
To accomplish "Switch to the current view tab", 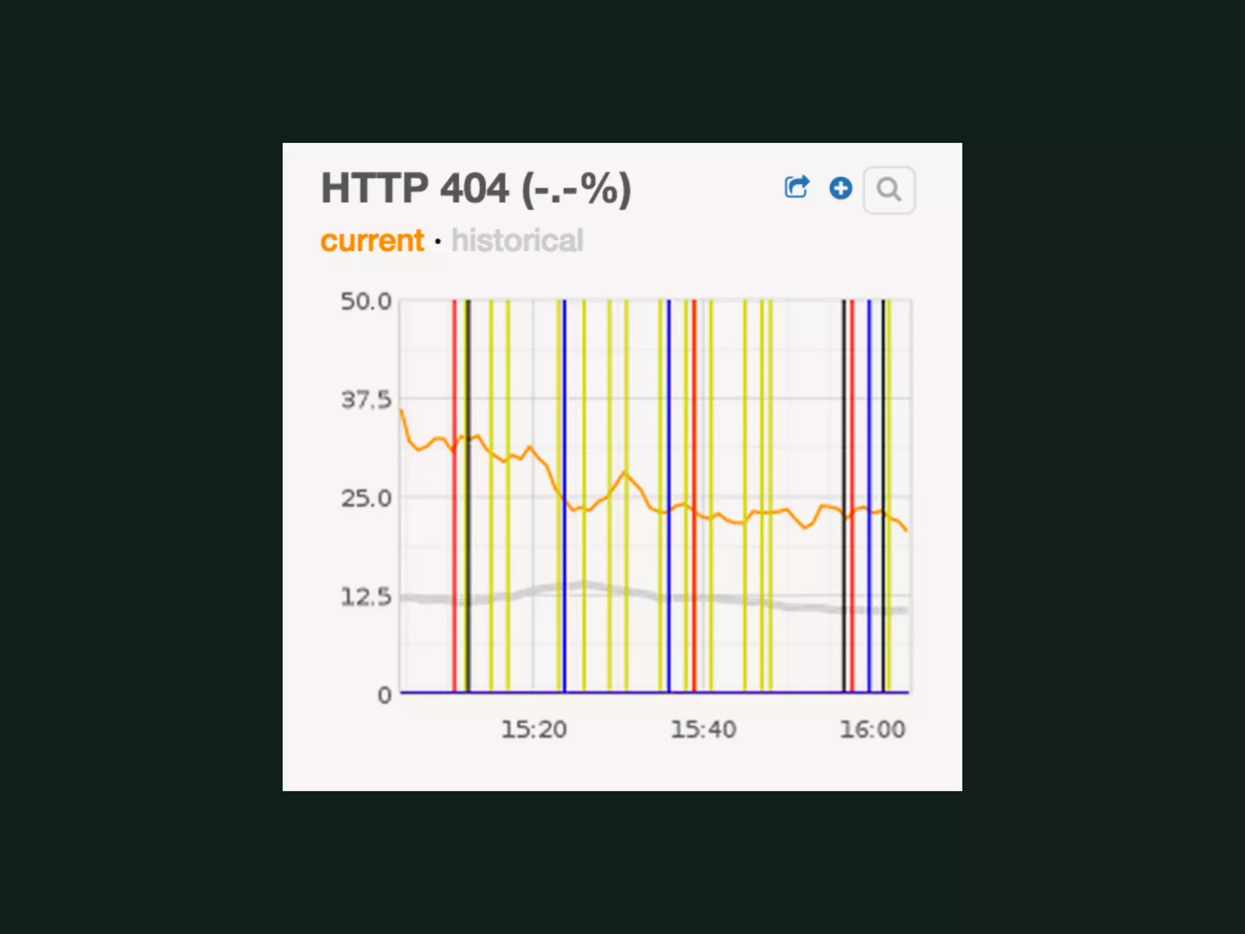I will (372, 241).
